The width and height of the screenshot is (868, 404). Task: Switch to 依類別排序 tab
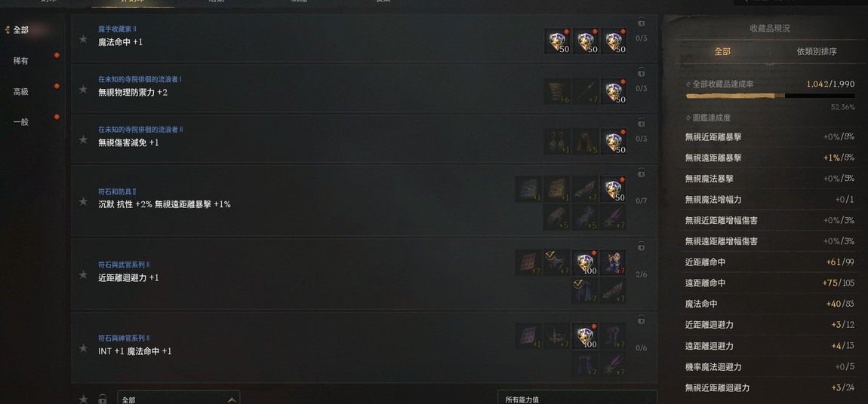tap(817, 51)
